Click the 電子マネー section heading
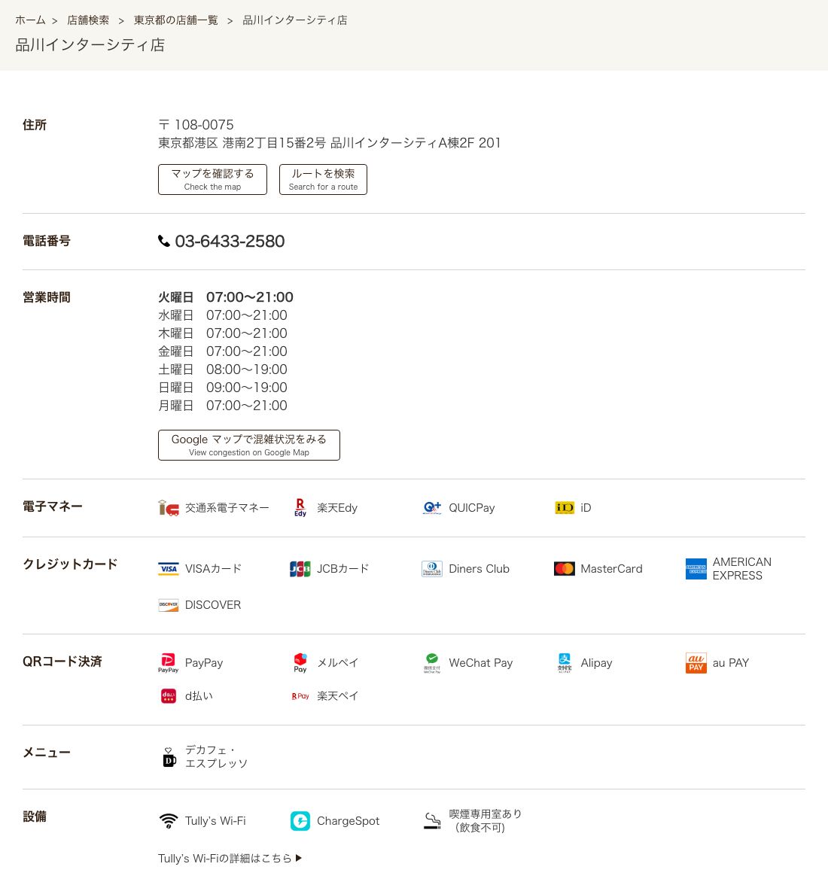828x879 pixels. [53, 506]
